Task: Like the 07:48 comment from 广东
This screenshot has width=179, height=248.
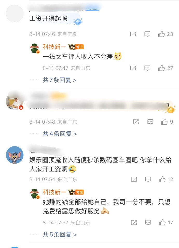Action: [167, 122]
